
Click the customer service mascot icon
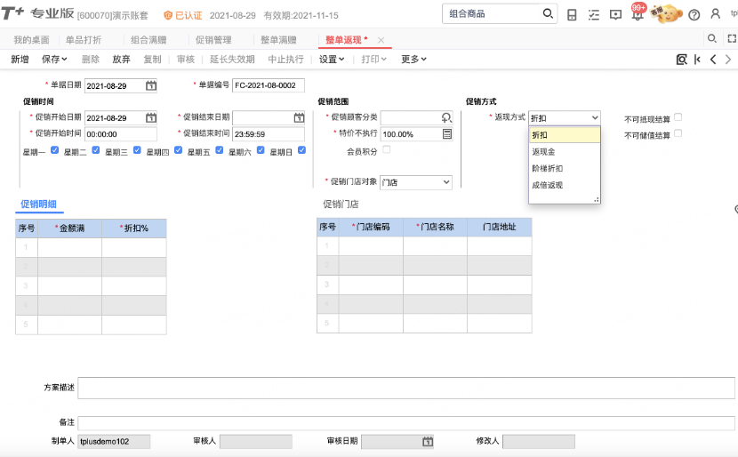pyautogui.click(x=666, y=13)
